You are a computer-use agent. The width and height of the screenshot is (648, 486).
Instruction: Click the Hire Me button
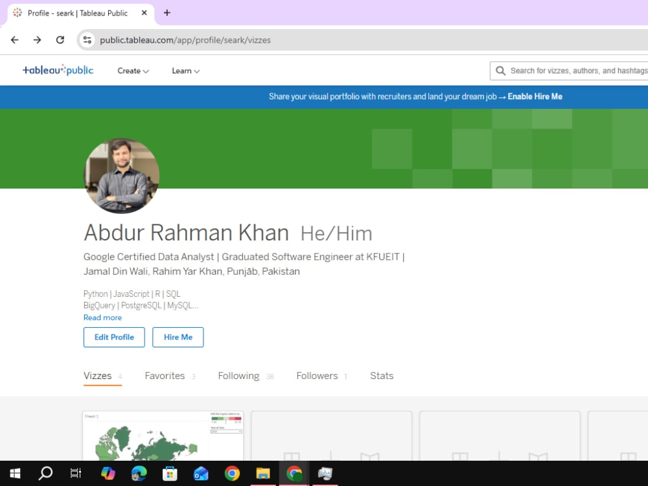click(x=178, y=337)
